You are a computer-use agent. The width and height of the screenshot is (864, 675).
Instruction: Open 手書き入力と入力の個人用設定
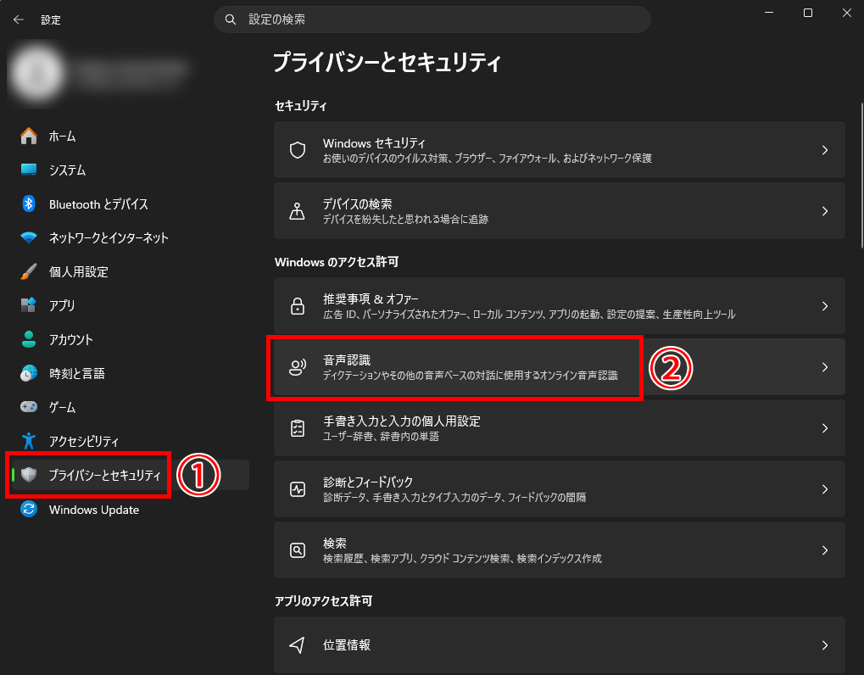coord(560,428)
